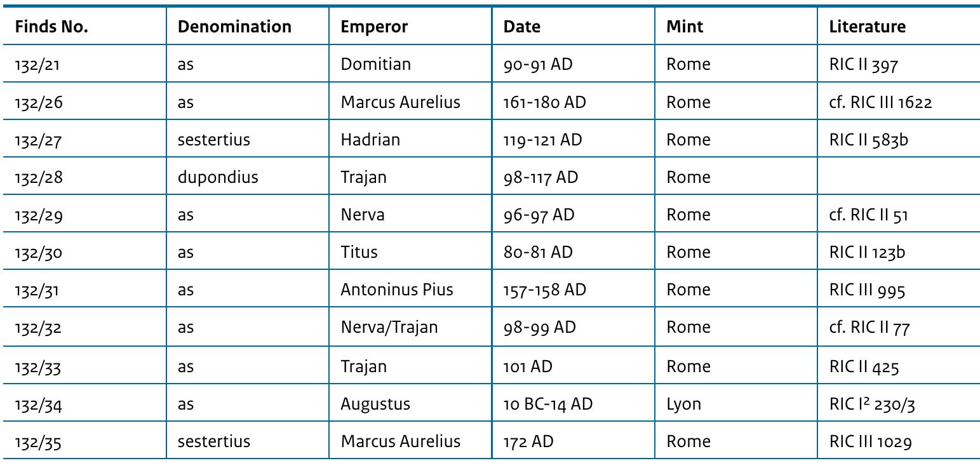Click the 'cf. RIC III 1622' literature cell
The width and height of the screenshot is (980, 463).
click(x=880, y=102)
